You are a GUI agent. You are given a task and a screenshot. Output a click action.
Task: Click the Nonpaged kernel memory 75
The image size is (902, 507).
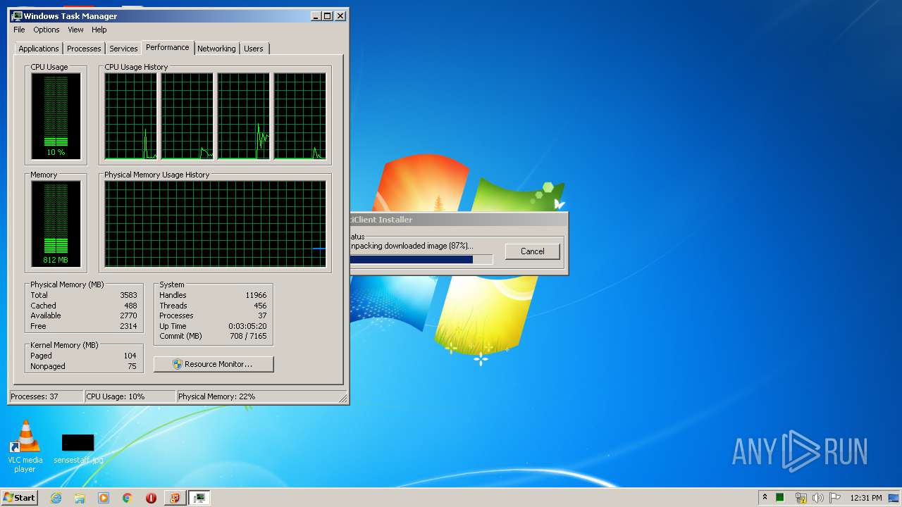coord(132,366)
